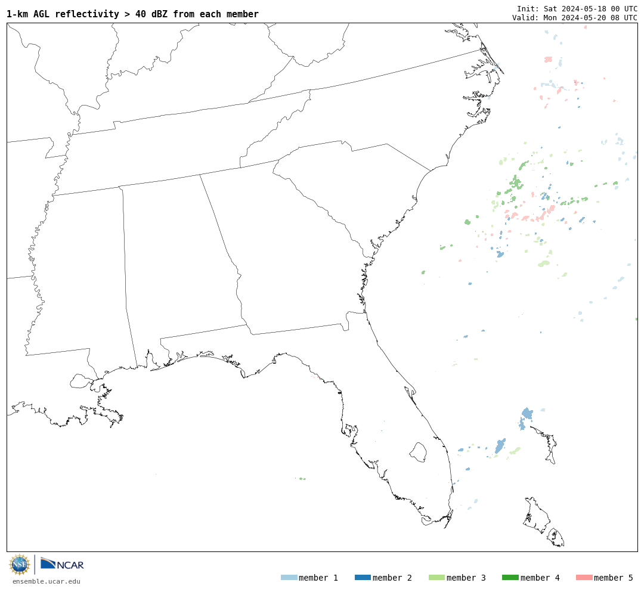Click the 'Valid: Mon 2024-05-20 08 UTC' text

pos(575,18)
